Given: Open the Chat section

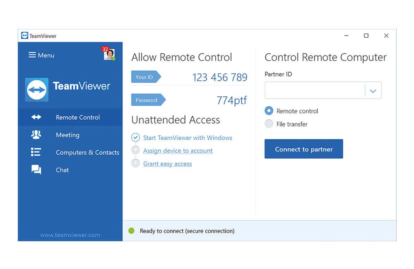Looking at the screenshot, I should point(62,170).
